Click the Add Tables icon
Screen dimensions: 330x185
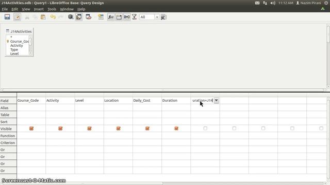(x=101, y=17)
